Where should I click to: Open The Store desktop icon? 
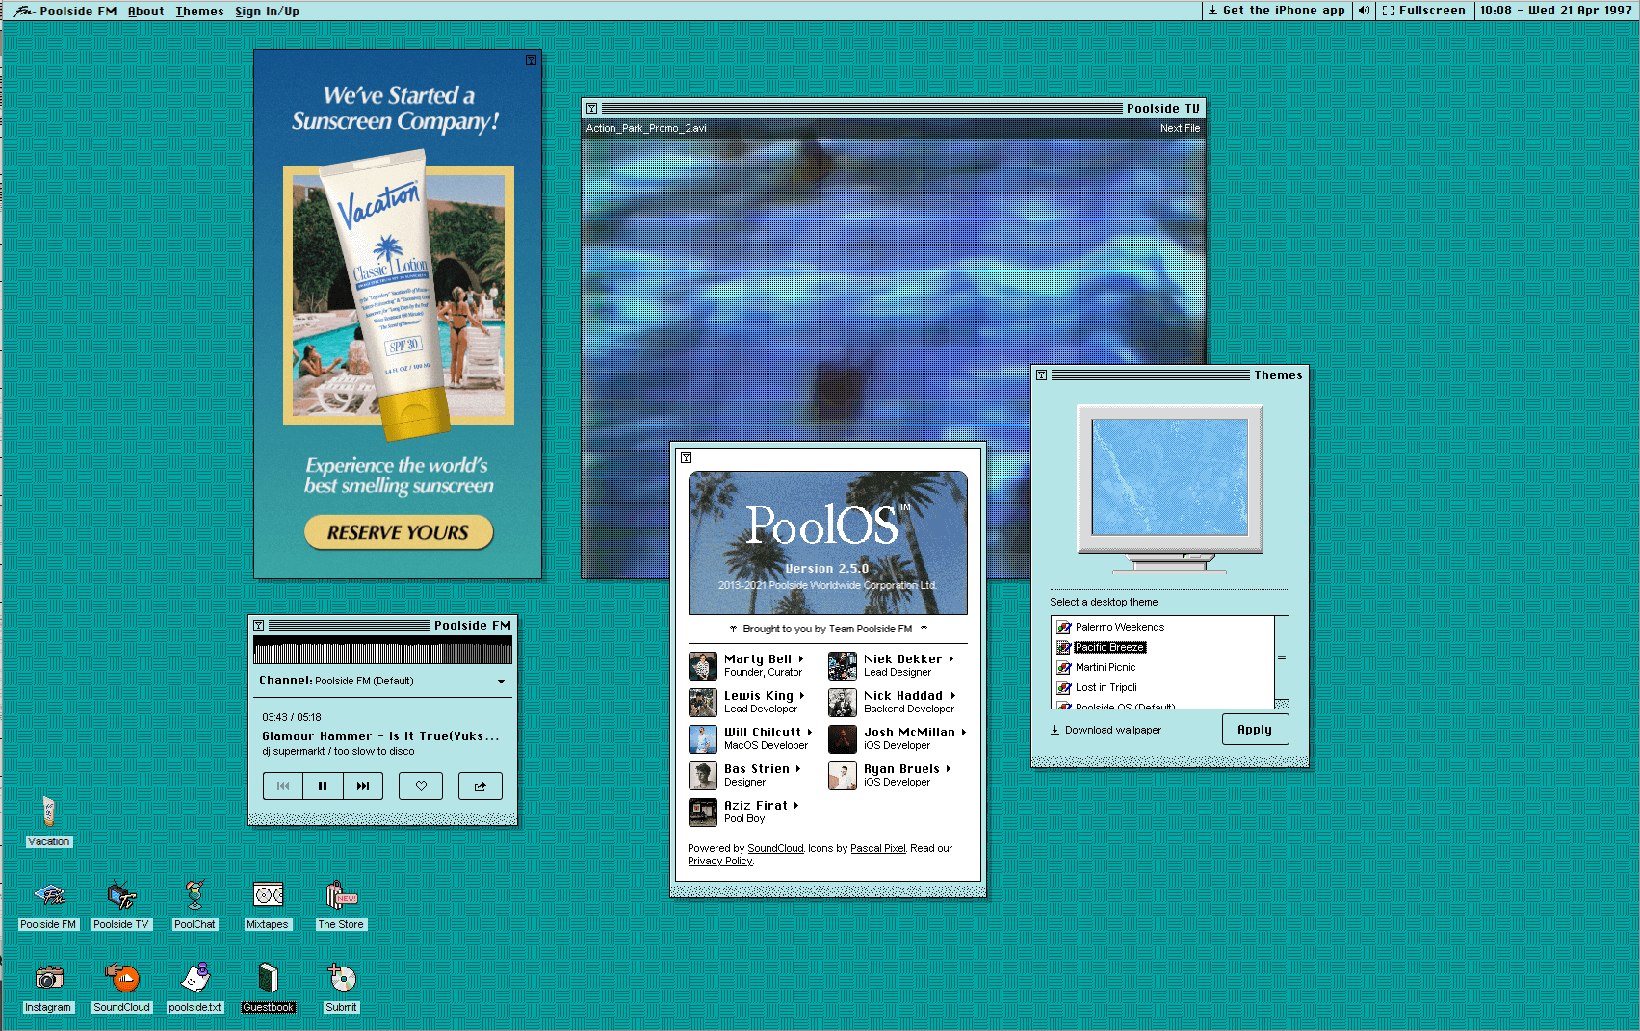coord(341,905)
